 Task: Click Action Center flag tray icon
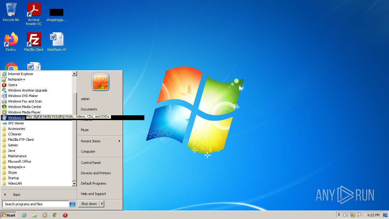[360, 215]
